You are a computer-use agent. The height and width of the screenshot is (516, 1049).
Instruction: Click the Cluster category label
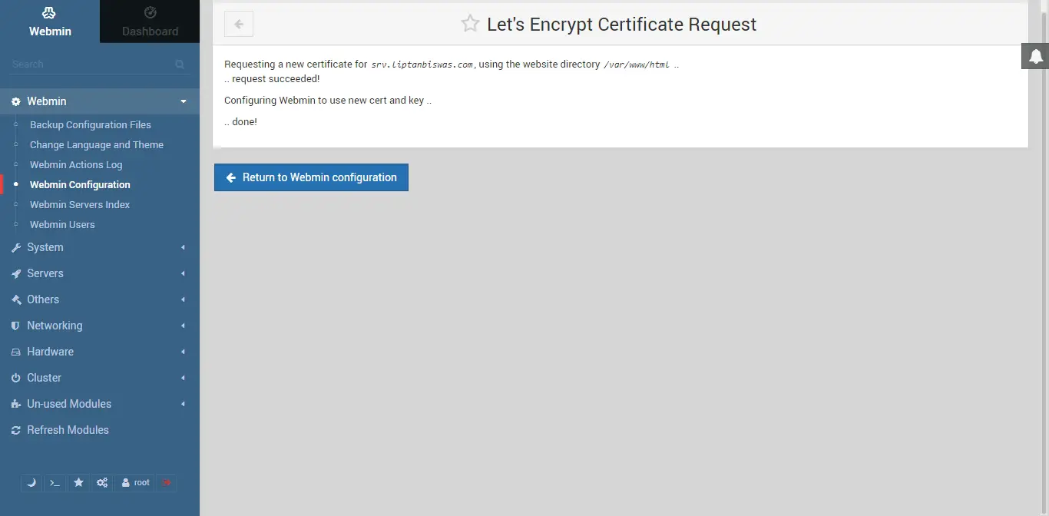click(44, 378)
